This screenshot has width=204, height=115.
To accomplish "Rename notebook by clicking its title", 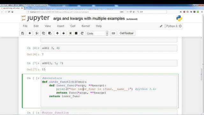I will coord(89,19).
